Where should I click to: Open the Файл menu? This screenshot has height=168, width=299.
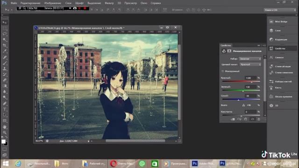tap(14, 3)
